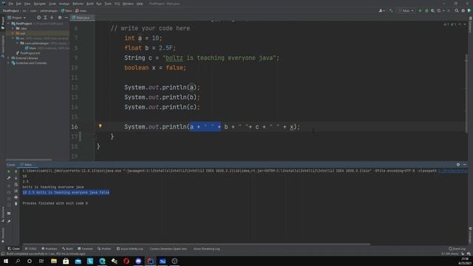473x266 pixels.
Task: Click the classpath link in console command line
Action: click(453, 171)
